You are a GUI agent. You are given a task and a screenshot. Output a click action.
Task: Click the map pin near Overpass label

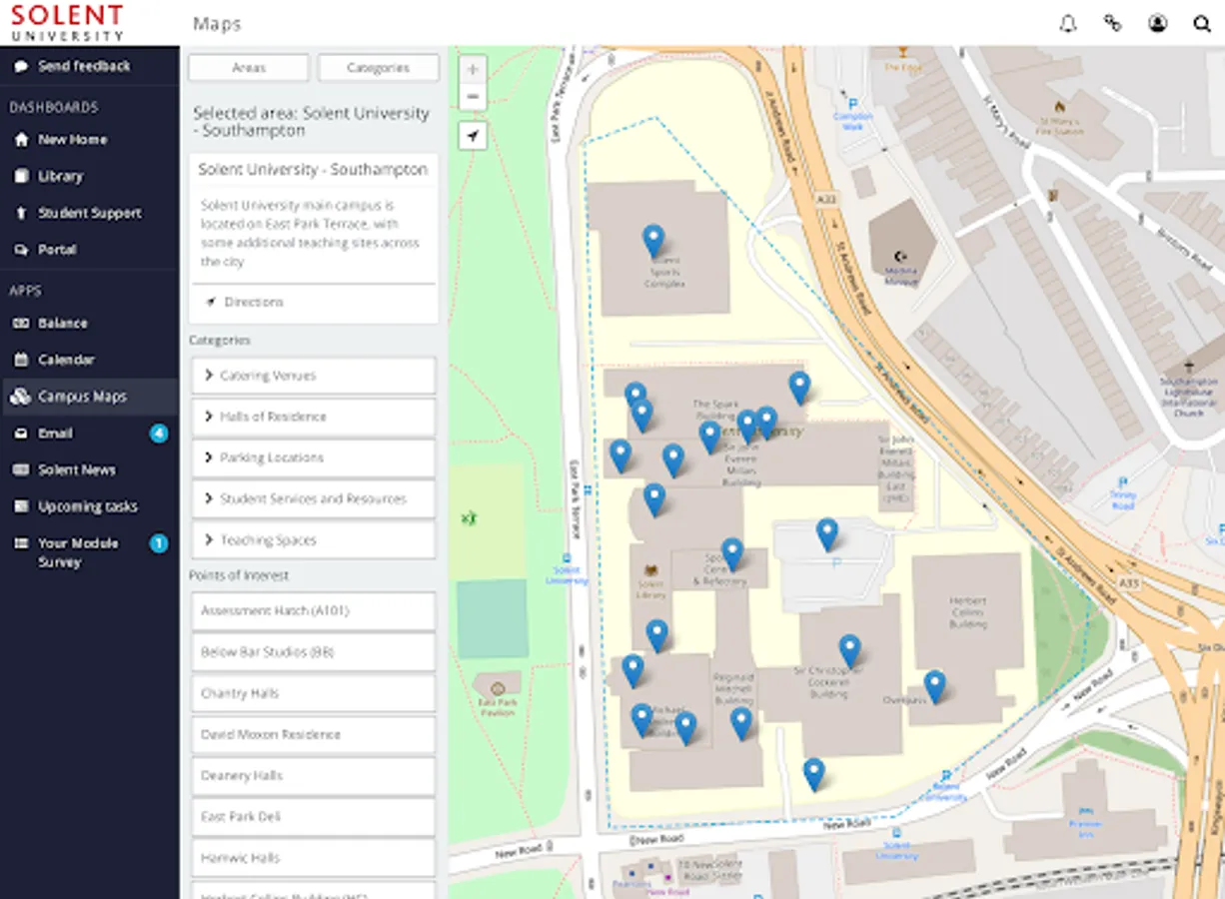pos(934,686)
